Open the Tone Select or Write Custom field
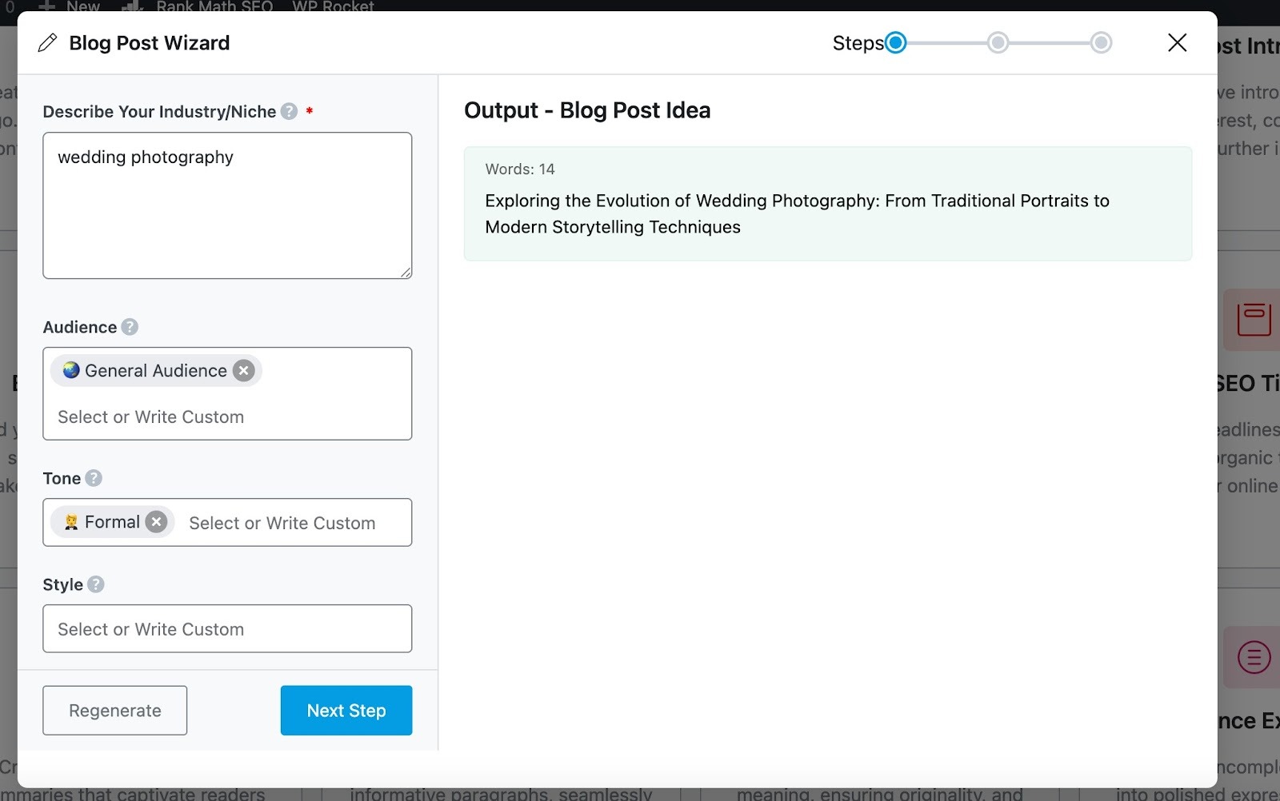This screenshot has height=801, width=1280. 282,523
